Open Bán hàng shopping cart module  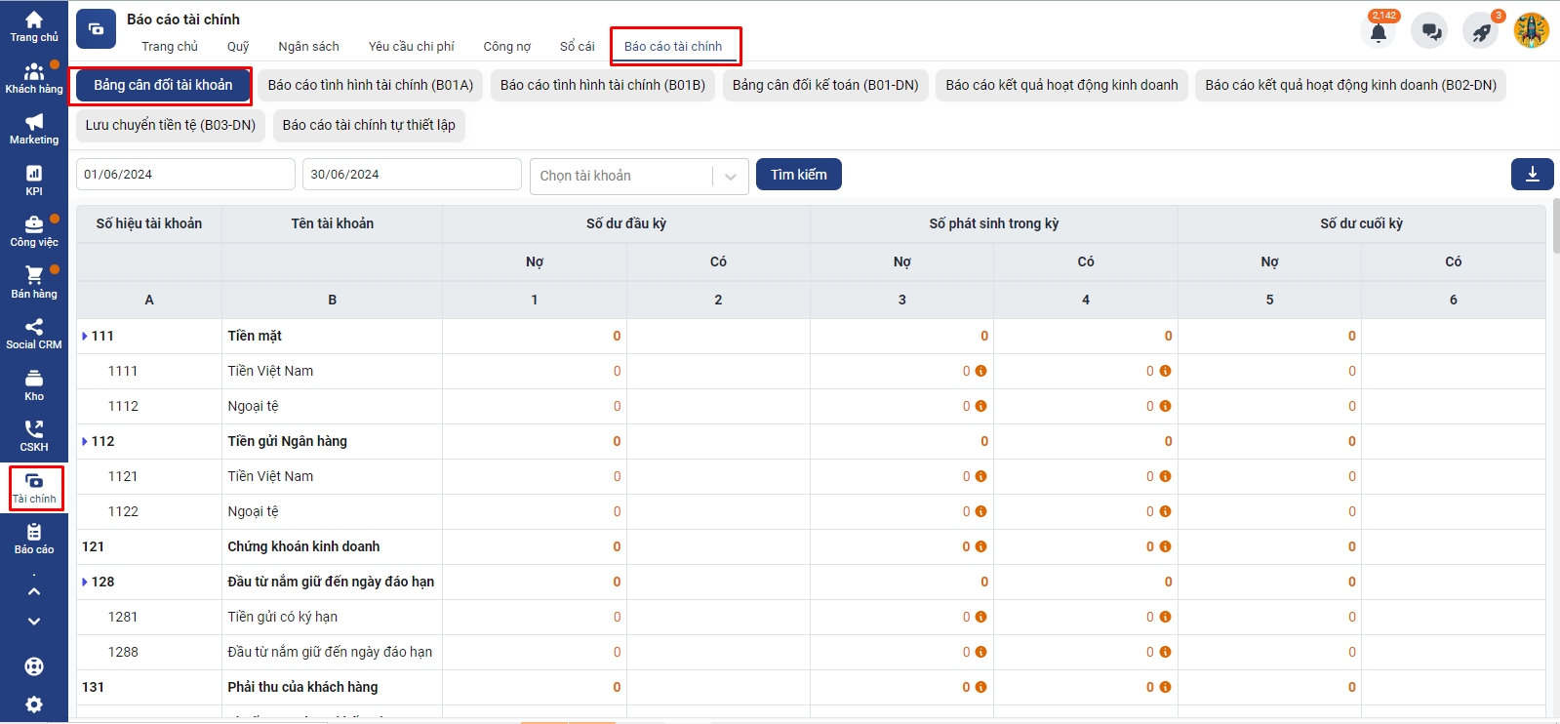34,282
